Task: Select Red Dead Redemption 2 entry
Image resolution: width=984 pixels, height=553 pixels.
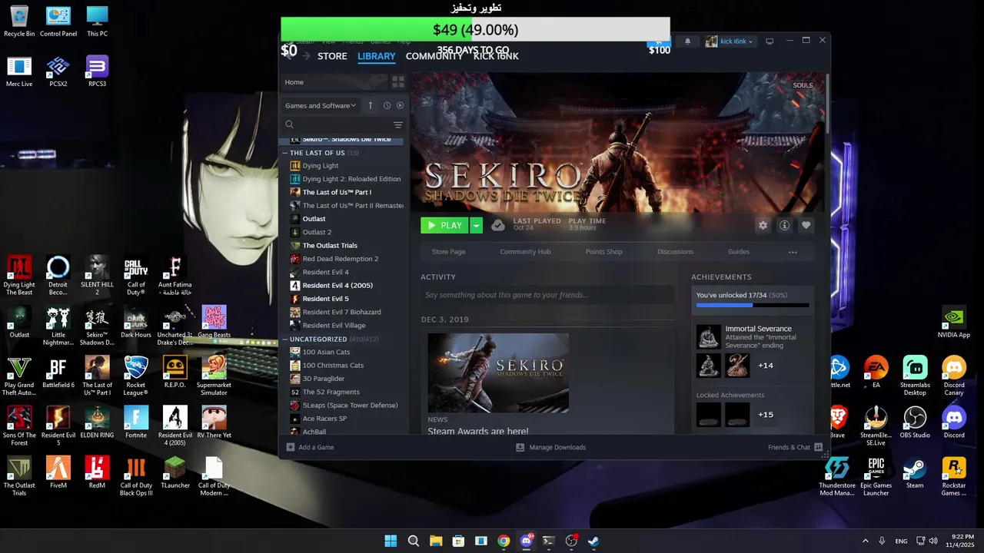Action: click(x=340, y=259)
